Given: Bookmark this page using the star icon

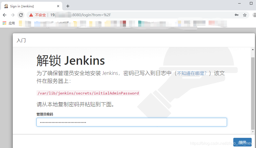Looking at the screenshot, I should tap(245, 15).
